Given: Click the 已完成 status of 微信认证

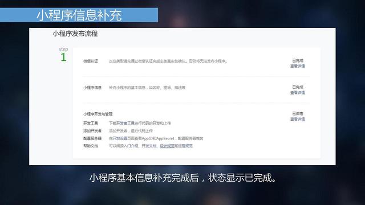Looking at the screenshot, I should pos(298,61).
